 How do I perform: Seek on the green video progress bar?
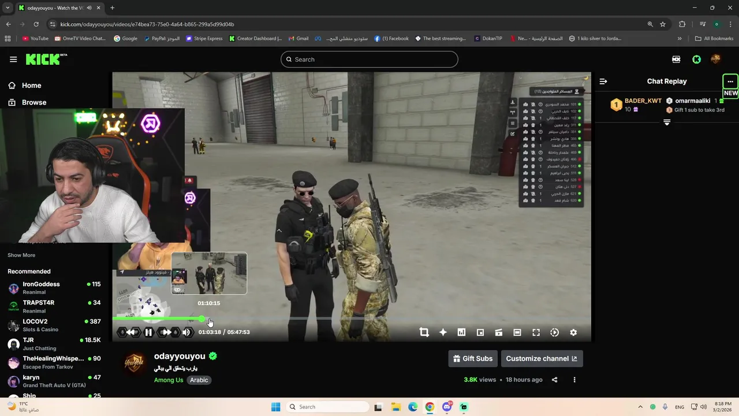pos(352,319)
